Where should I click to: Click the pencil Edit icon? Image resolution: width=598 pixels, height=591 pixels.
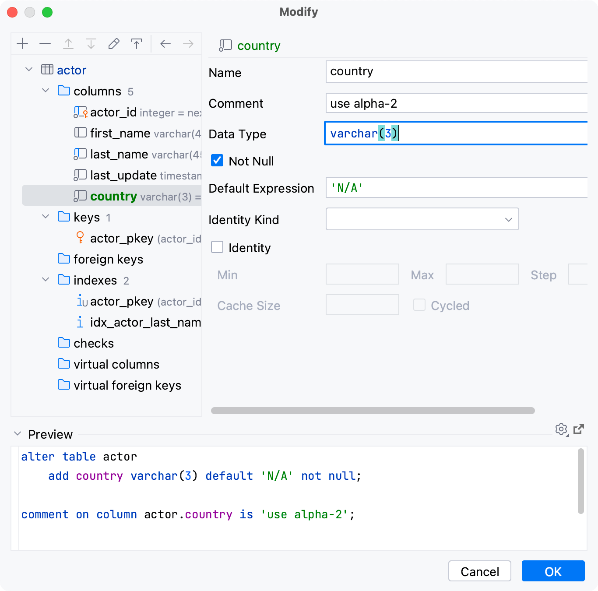[114, 44]
